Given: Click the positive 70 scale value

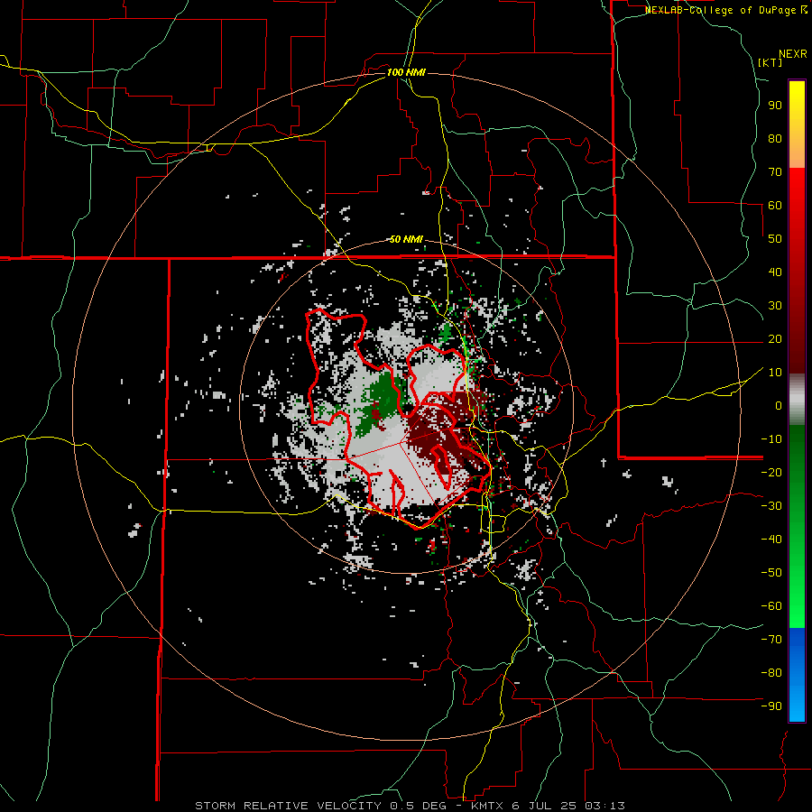Looking at the screenshot, I should pyautogui.click(x=775, y=172).
